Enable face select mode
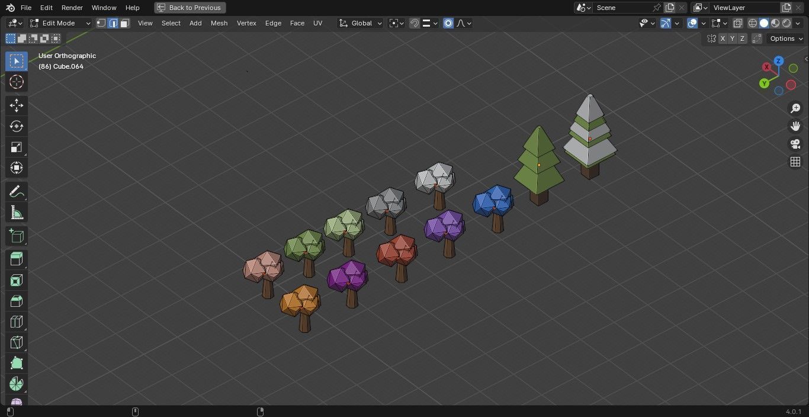Viewport: 809px width, 417px height. tap(124, 23)
